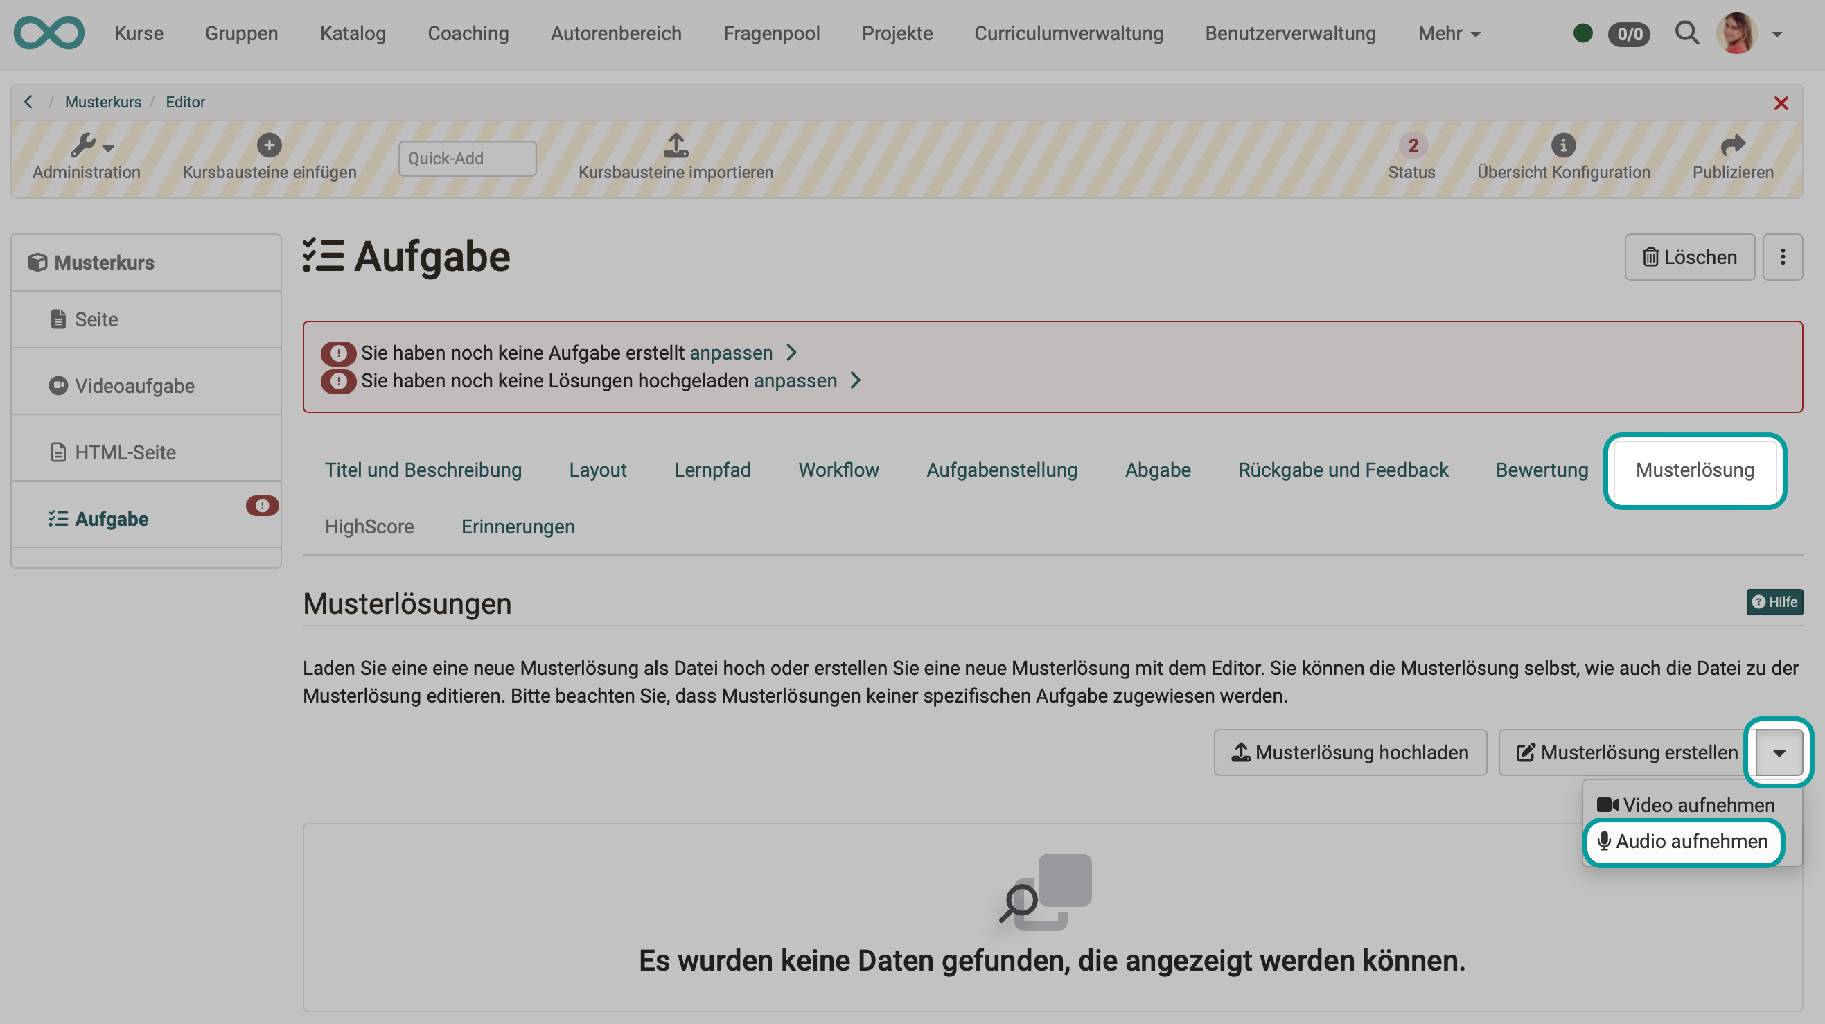Choose Video aufnehmen option
This screenshot has height=1024, width=1825.
pos(1689,804)
